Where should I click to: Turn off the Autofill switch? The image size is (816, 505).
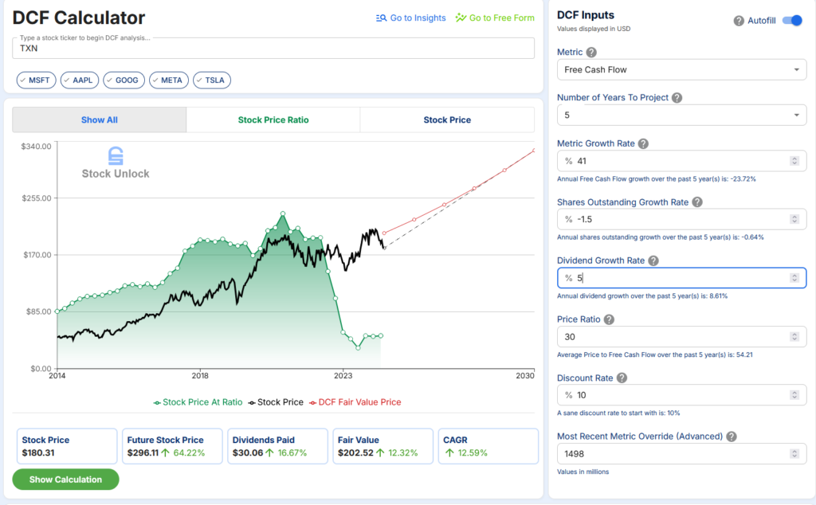click(793, 21)
